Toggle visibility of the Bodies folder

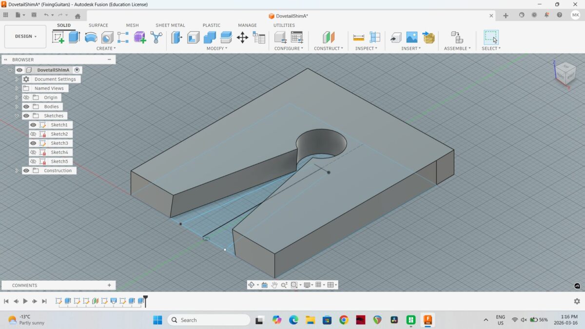pyautogui.click(x=26, y=107)
